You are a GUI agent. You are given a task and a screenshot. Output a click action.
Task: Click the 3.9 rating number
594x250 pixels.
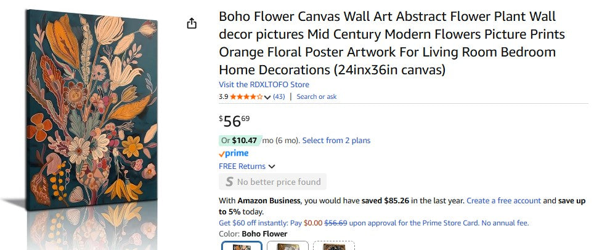224,96
